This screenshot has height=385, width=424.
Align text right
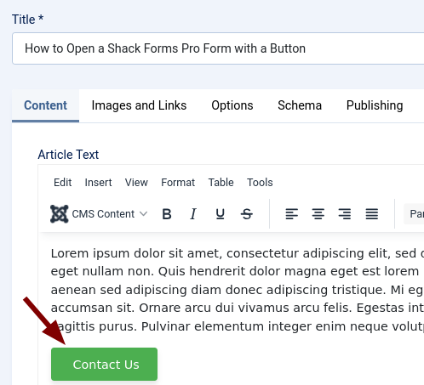point(345,214)
